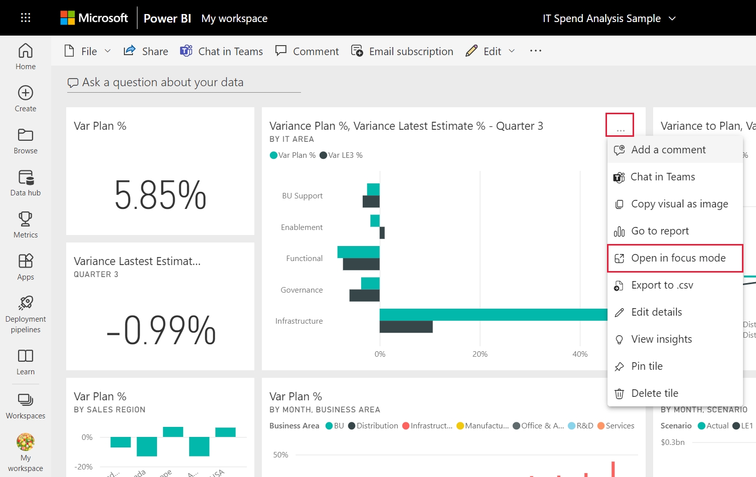Screen dimensions: 756x477
Task: Choose Open in focus mode
Action: pyautogui.click(x=675, y=258)
